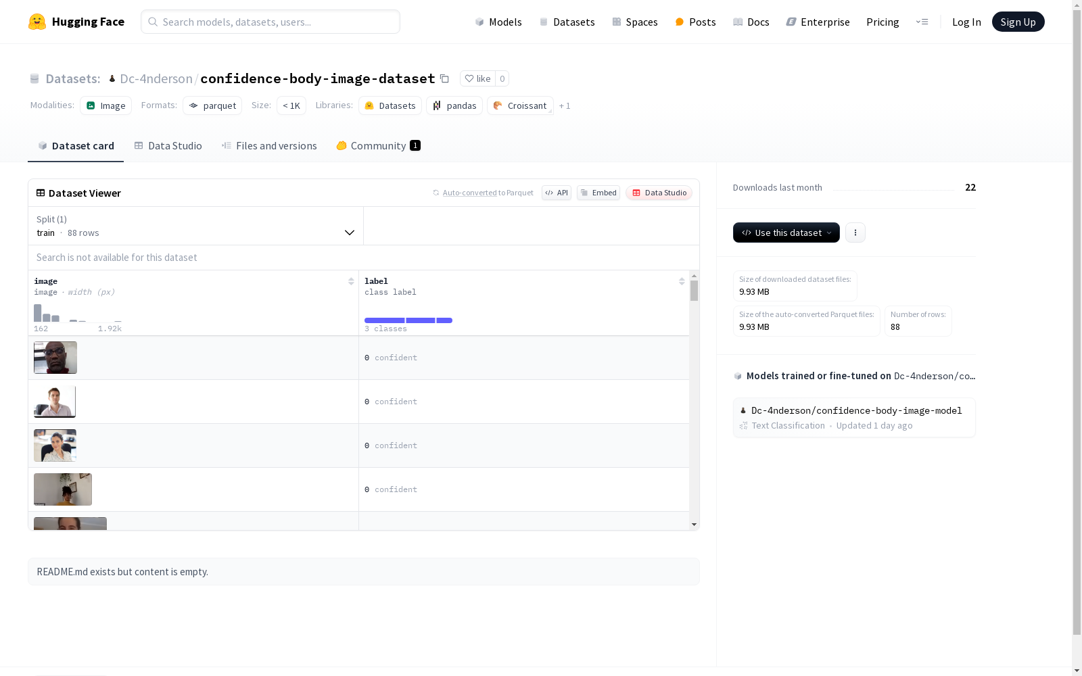Click the Datasets library tag

coord(390,105)
